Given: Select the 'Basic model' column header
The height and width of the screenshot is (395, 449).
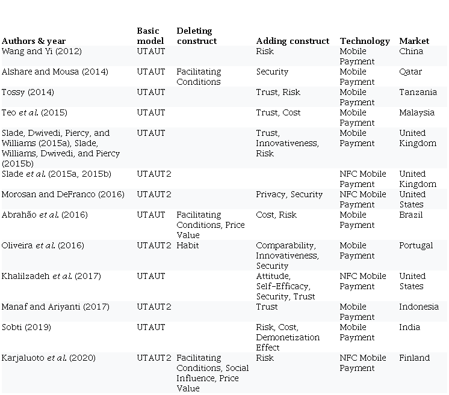Looking at the screenshot, I should pos(150,36).
